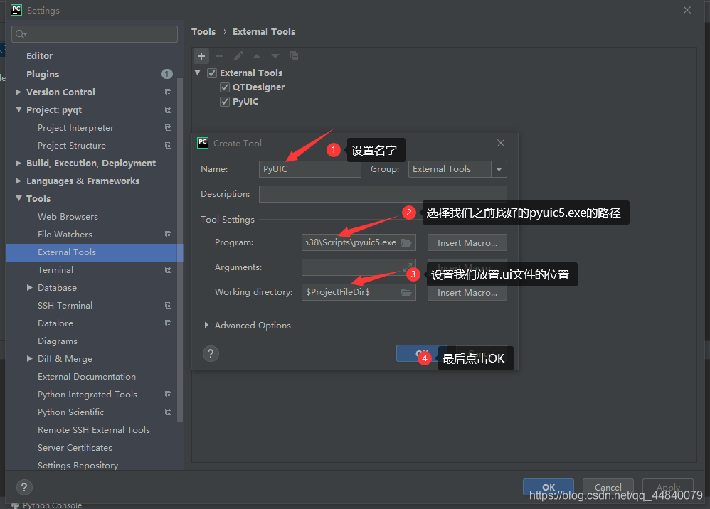
Task: Click the project-level icon beside SSH Terminal
Action: tap(169, 306)
